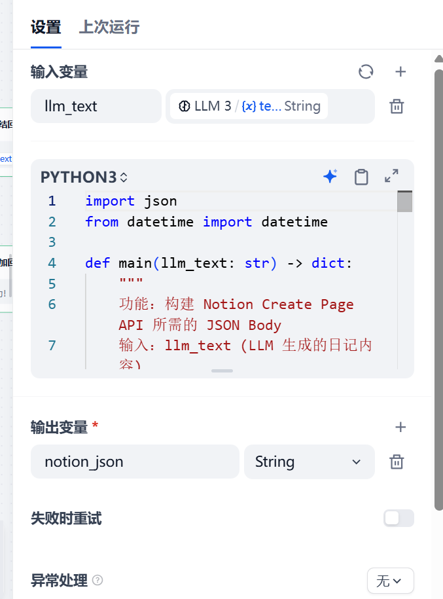Copy code with the clipboard icon
Viewport: 443px width, 599px height.
coord(361,177)
